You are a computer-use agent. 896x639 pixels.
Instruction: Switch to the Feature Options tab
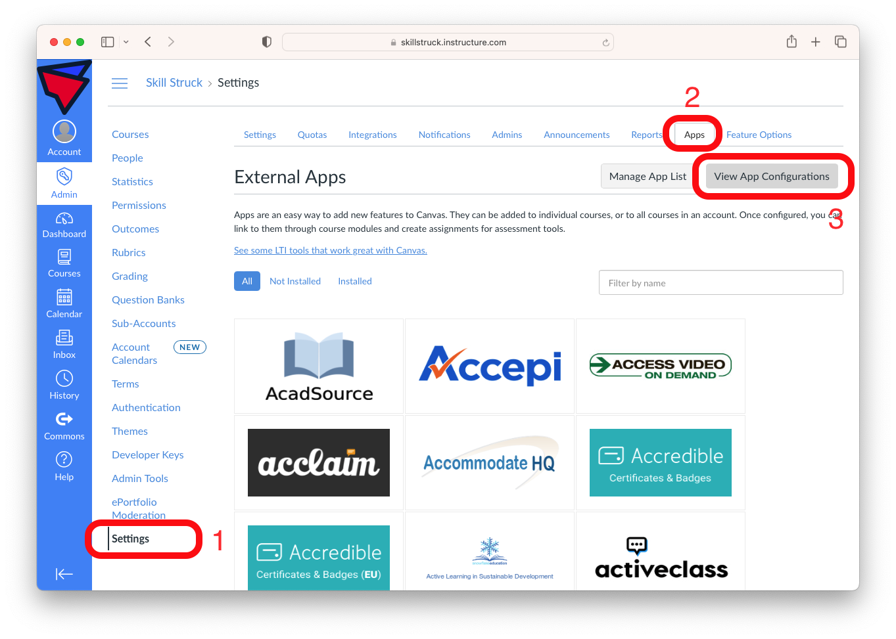point(759,135)
